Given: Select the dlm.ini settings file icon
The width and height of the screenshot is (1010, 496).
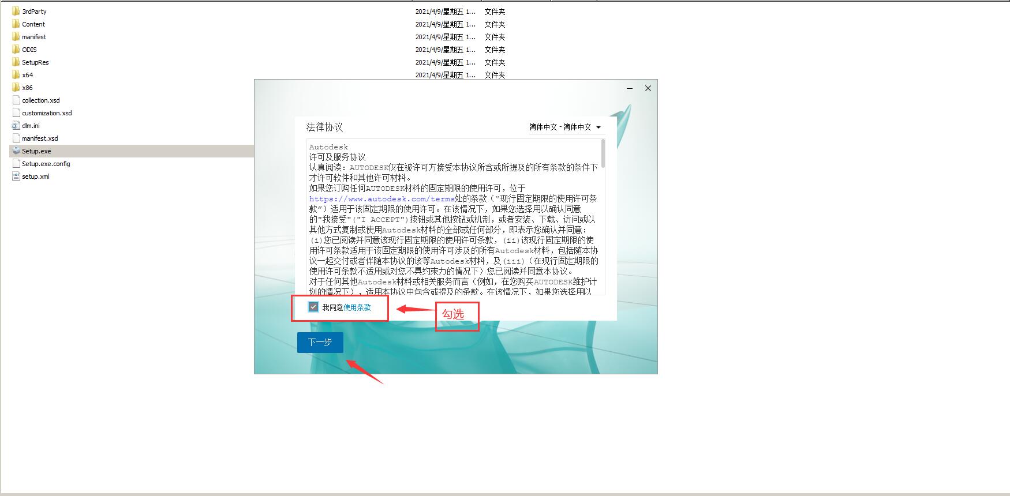Looking at the screenshot, I should tap(16, 125).
